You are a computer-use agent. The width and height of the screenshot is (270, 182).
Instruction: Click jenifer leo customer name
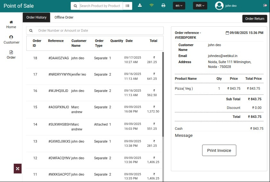click(x=79, y=74)
